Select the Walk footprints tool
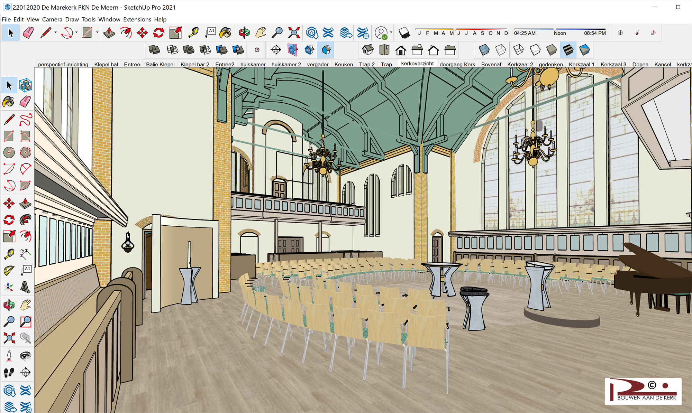This screenshot has width=692, height=413. 9,373
